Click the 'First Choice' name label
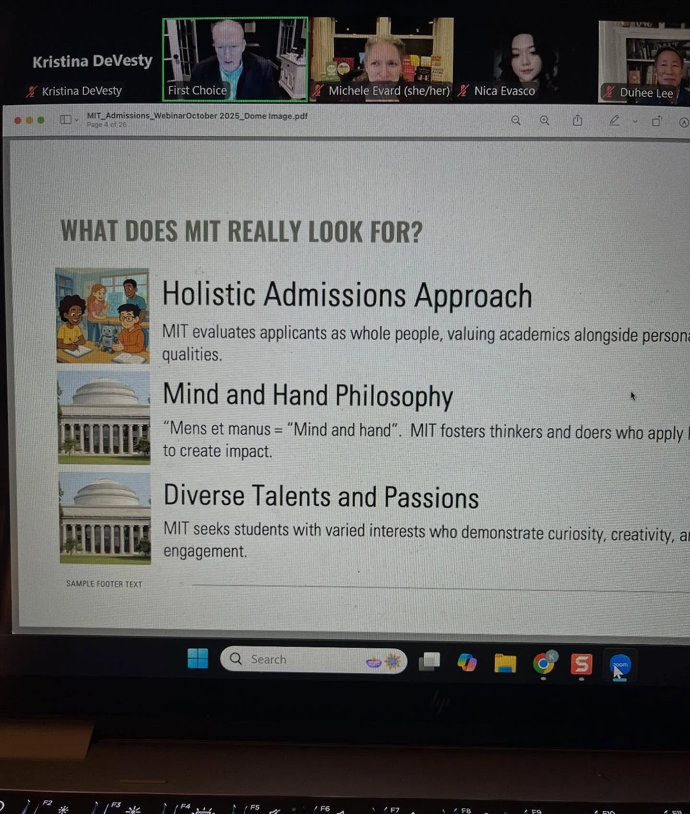 [x=197, y=90]
